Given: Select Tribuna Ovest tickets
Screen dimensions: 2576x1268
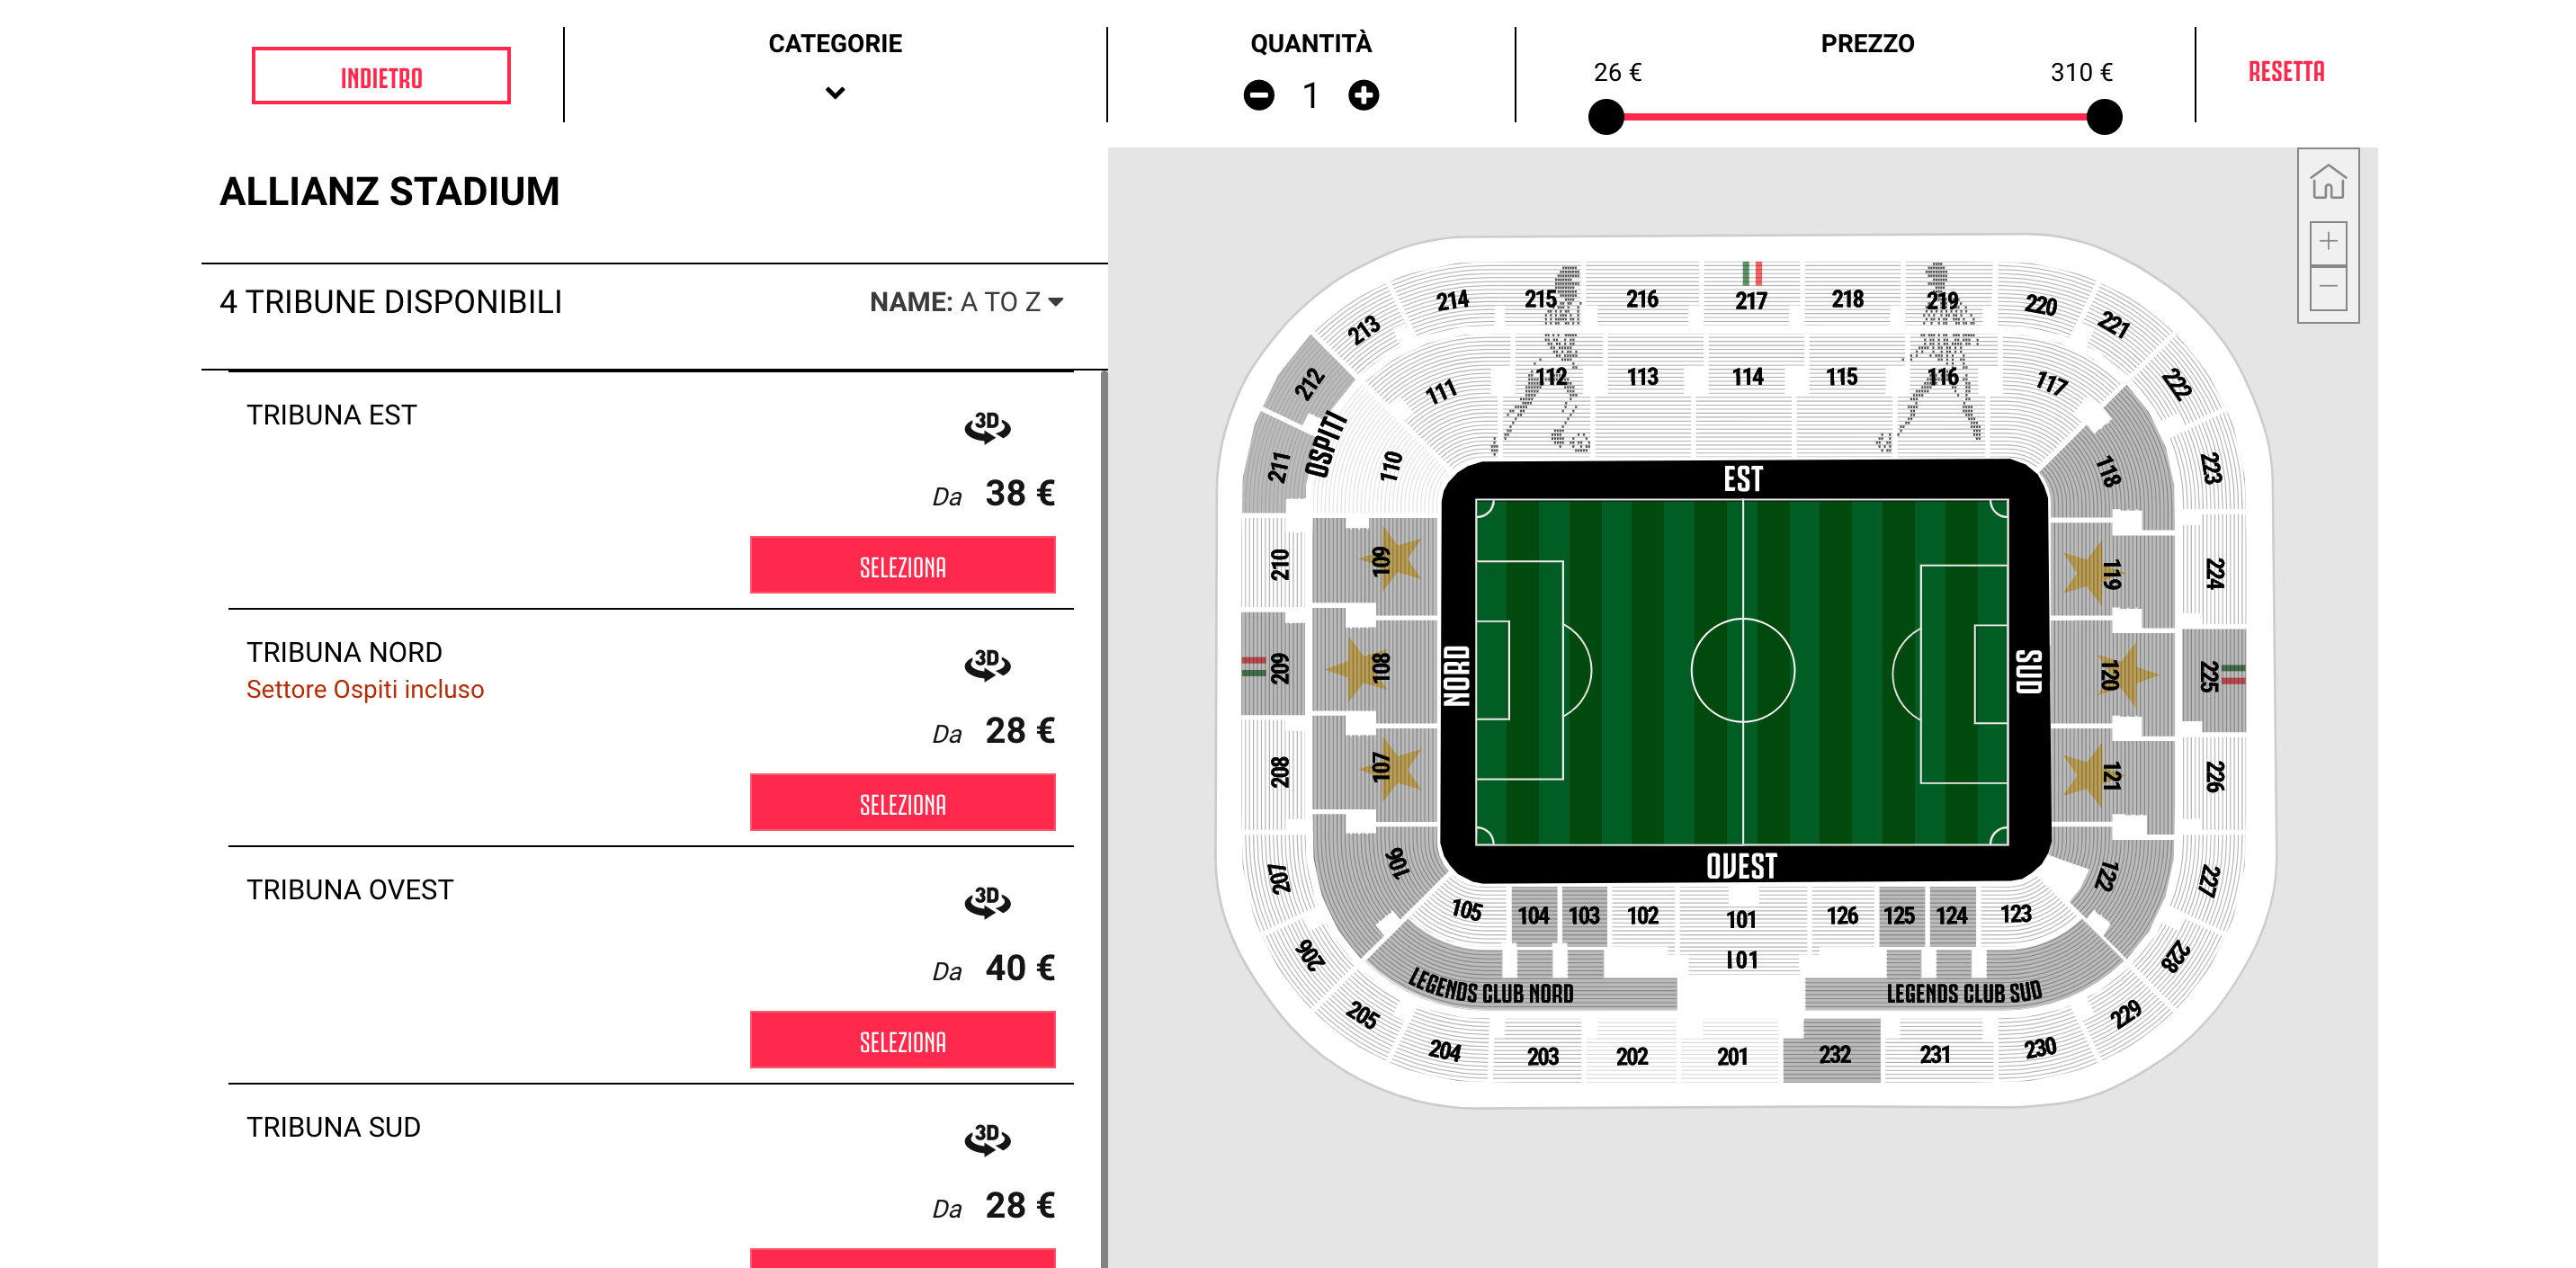Looking at the screenshot, I should click(x=902, y=1040).
